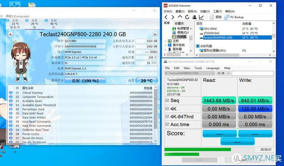
Task: Select 服务器 tree item
Action: tap(175, 49)
